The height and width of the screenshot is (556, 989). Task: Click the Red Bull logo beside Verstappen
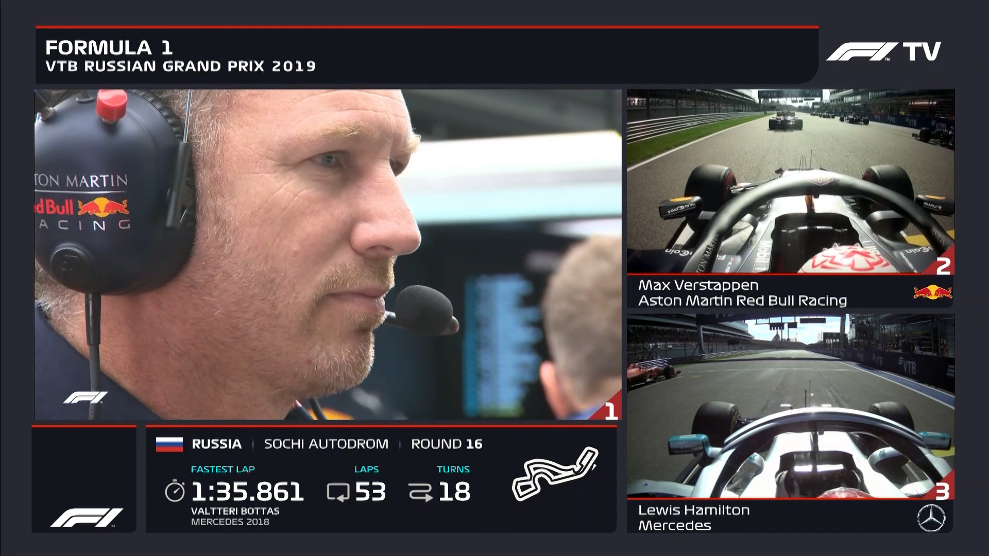(932, 292)
